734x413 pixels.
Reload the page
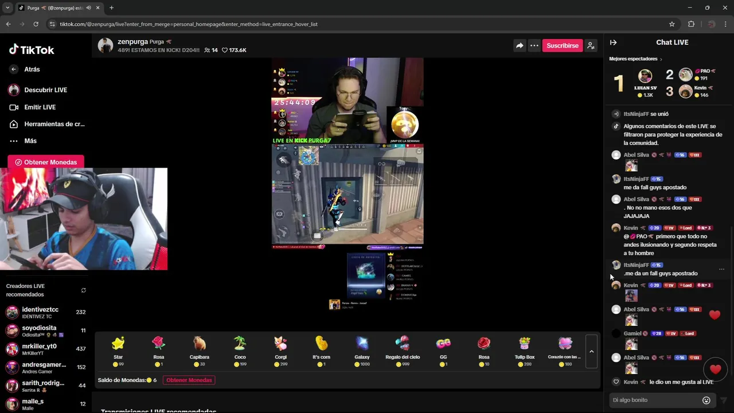36,24
